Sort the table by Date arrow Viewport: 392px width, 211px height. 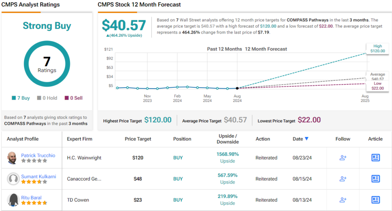point(307,139)
